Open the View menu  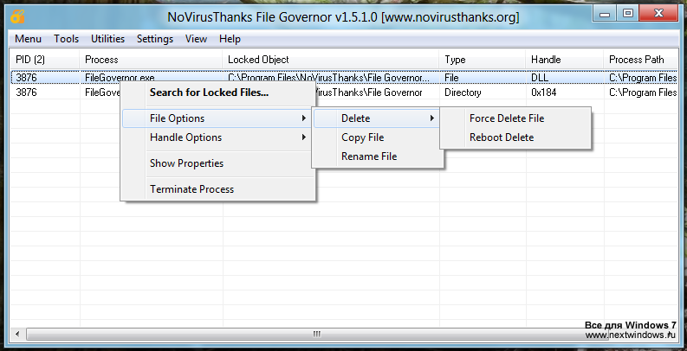tap(196, 39)
